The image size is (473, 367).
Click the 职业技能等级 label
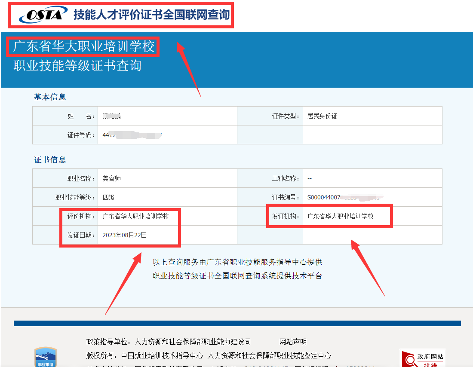point(75,198)
